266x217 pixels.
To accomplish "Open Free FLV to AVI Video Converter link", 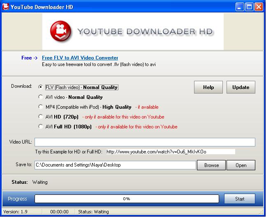I will 80,58.
